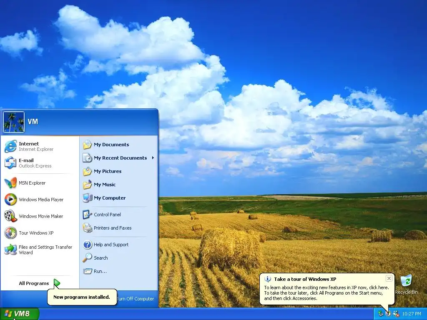This screenshot has height=320, width=427.
Task: Open the My Music folder
Action: (x=119, y=185)
